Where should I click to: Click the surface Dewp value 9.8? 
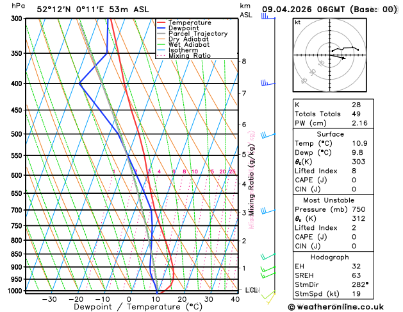coord(358,152)
